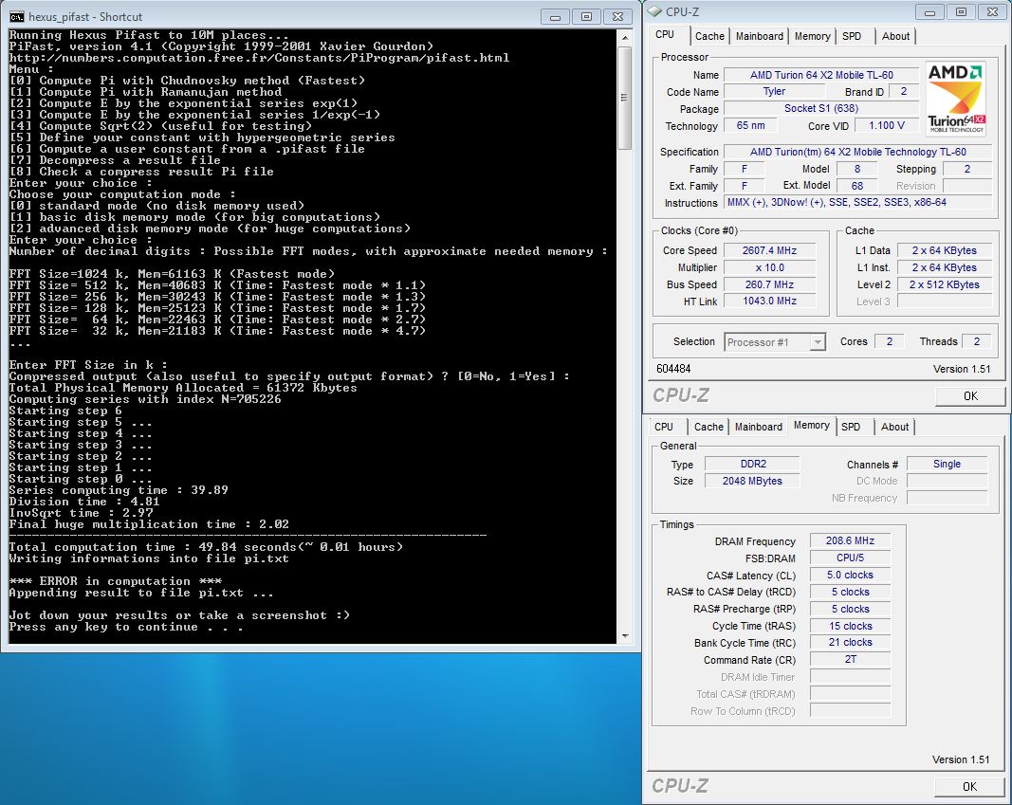Switch to Cache tab in upper CPU-Z

coord(709,36)
